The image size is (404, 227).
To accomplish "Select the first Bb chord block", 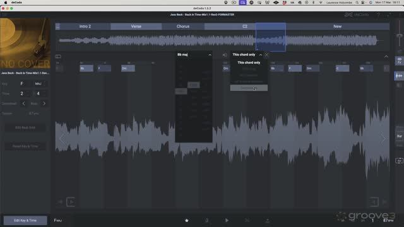I will (x=86, y=68).
